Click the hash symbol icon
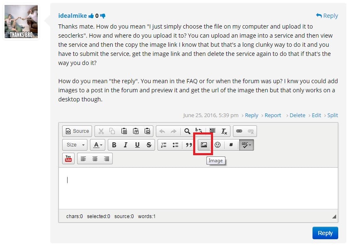This screenshot has height=245, width=349. point(231,145)
